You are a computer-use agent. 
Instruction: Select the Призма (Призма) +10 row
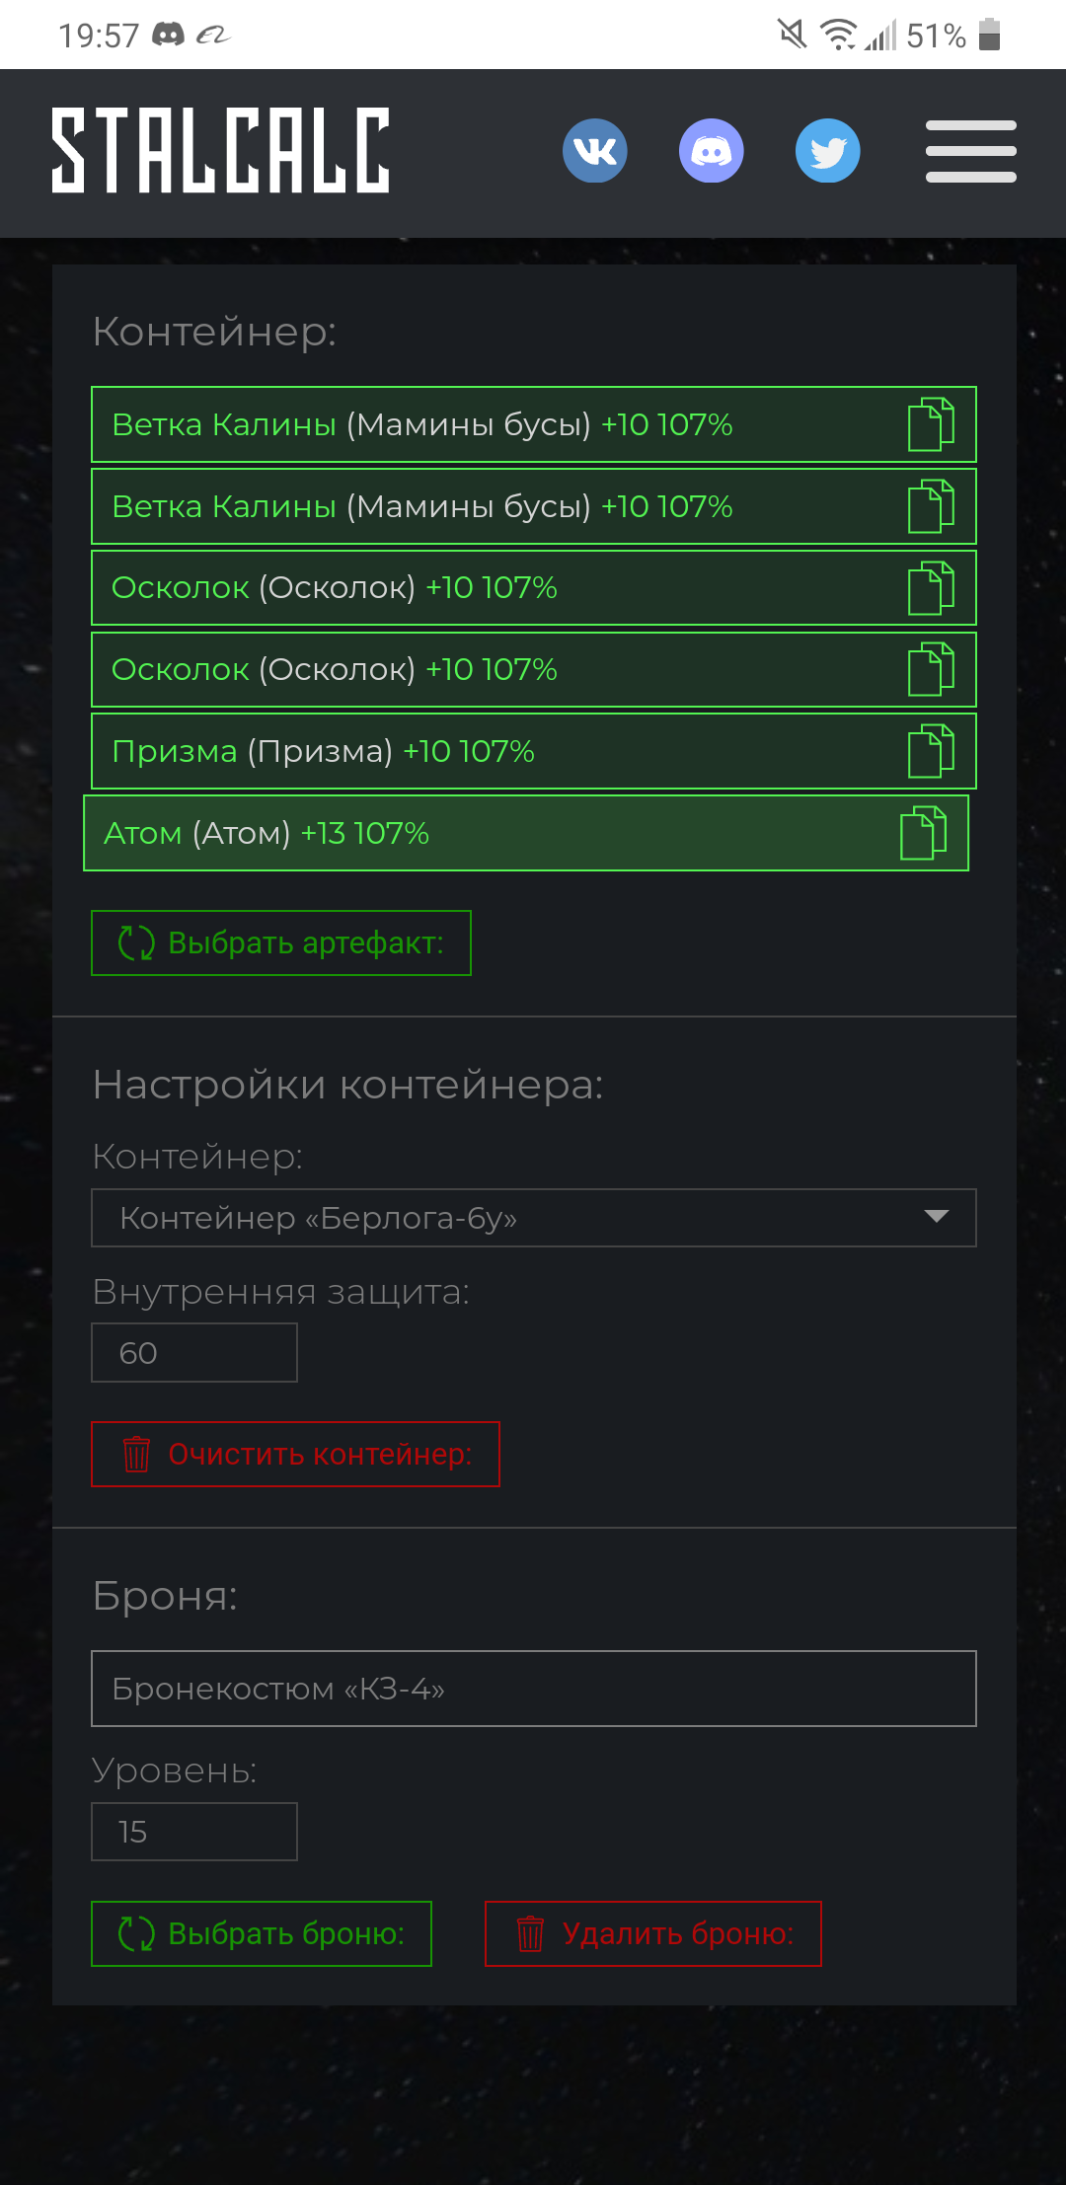pos(534,751)
